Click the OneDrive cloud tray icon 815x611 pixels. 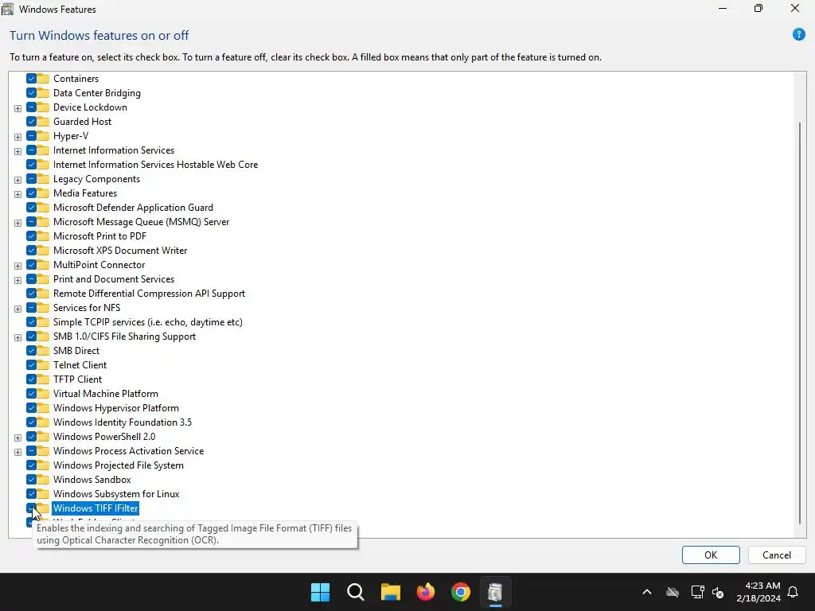(673, 592)
